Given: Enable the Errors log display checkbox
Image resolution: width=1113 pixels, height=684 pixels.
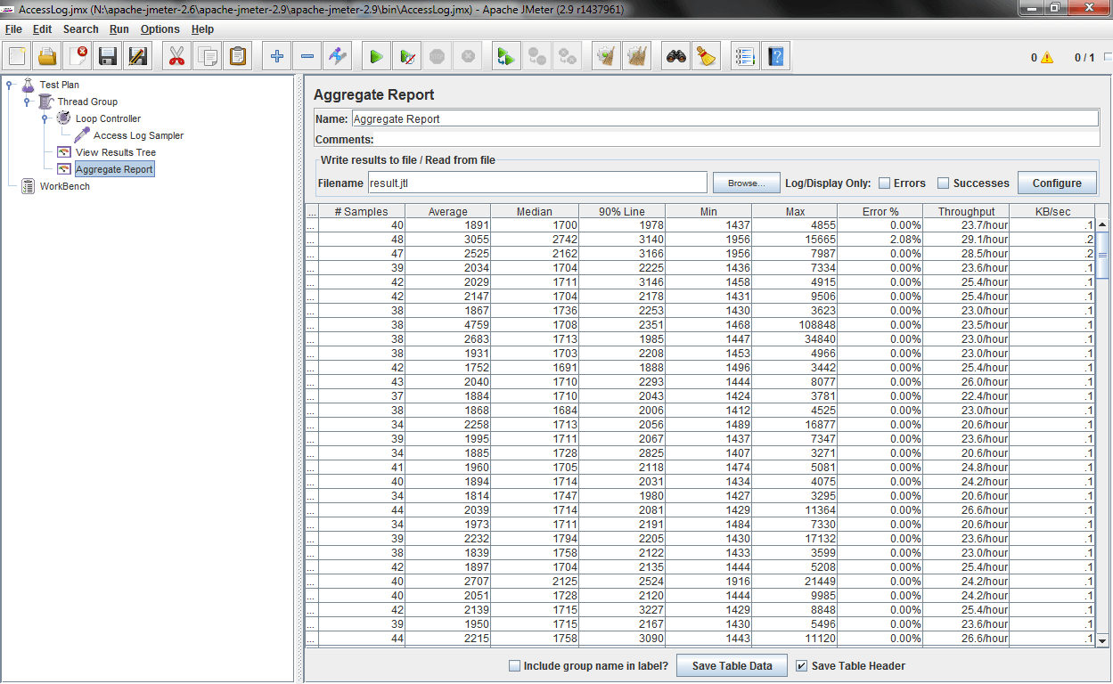Looking at the screenshot, I should point(882,183).
